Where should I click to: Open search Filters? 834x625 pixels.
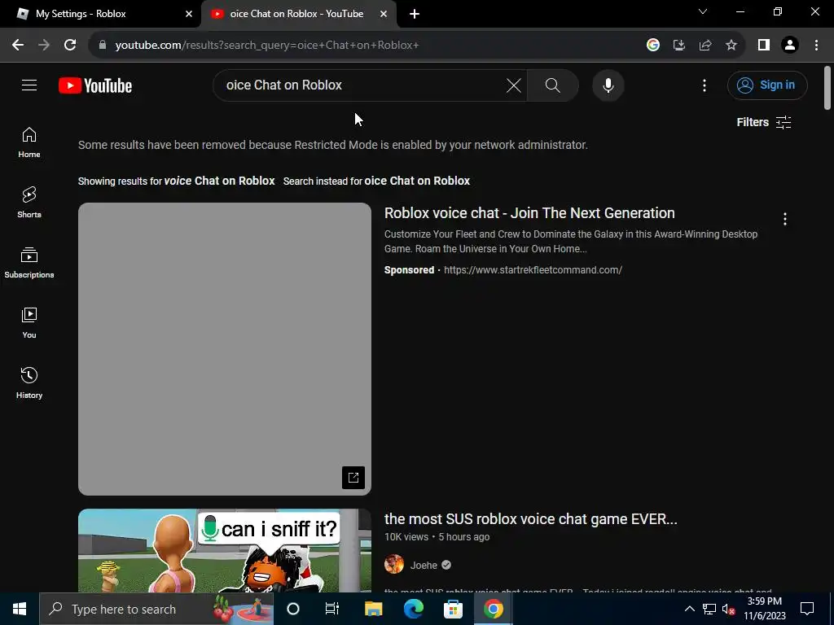[x=764, y=122]
